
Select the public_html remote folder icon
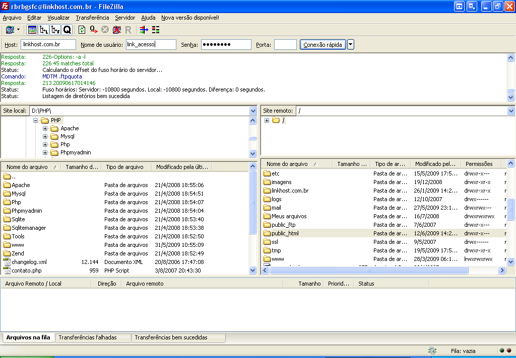pyautogui.click(x=267, y=233)
